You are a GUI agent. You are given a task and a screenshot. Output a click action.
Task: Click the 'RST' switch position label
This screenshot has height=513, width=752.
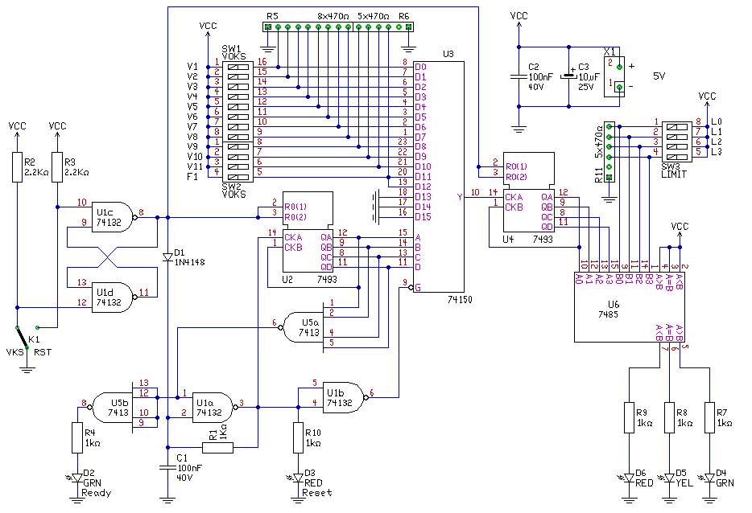(x=42, y=352)
